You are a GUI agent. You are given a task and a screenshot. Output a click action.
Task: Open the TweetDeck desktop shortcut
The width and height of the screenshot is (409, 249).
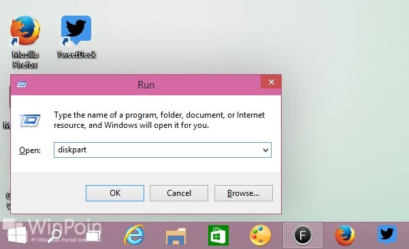[x=76, y=37]
